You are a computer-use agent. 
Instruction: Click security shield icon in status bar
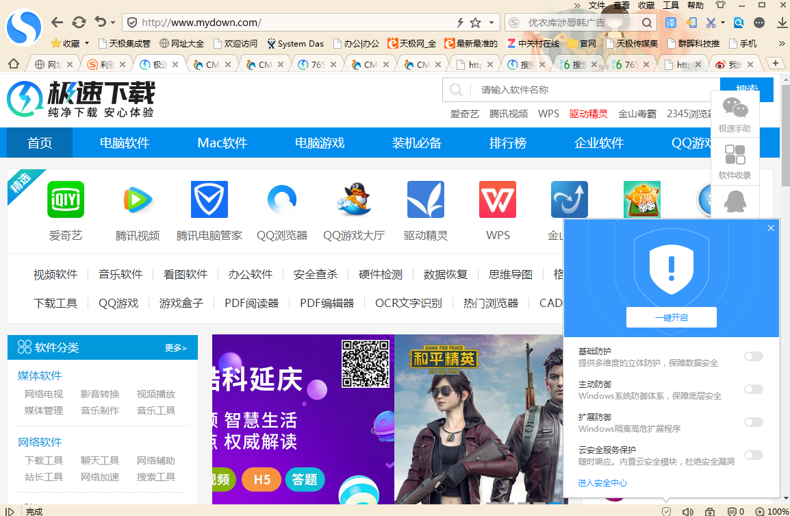(666, 511)
